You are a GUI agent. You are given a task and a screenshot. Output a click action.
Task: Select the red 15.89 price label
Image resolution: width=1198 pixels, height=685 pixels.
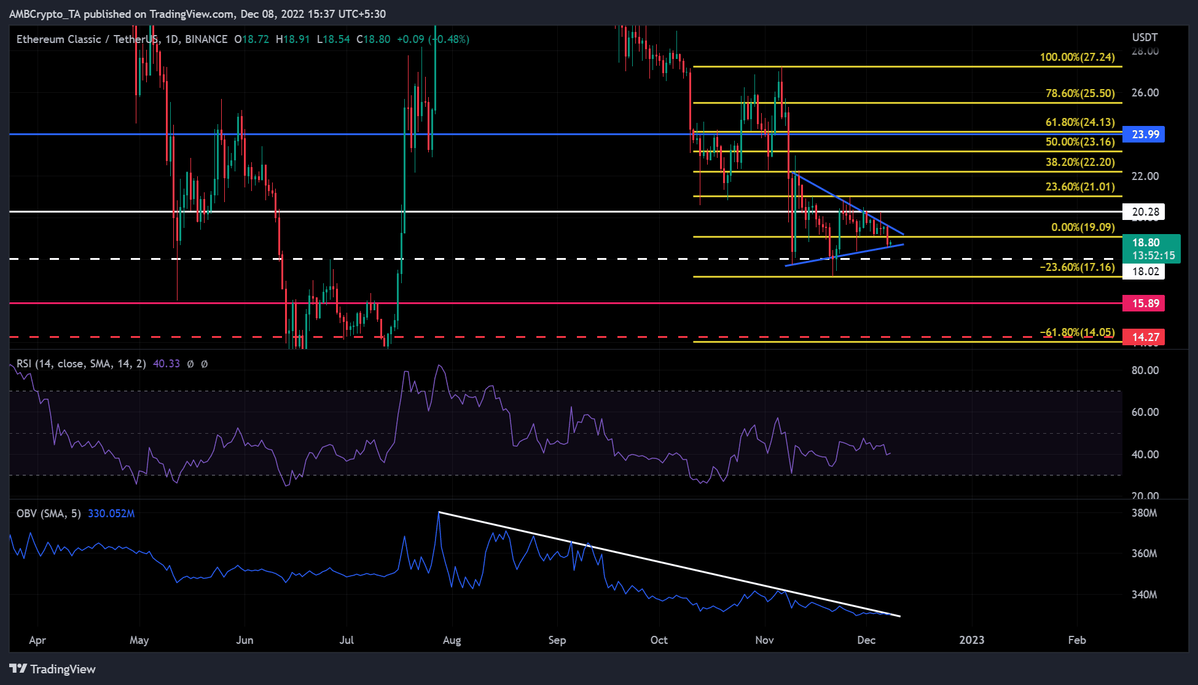click(x=1143, y=303)
